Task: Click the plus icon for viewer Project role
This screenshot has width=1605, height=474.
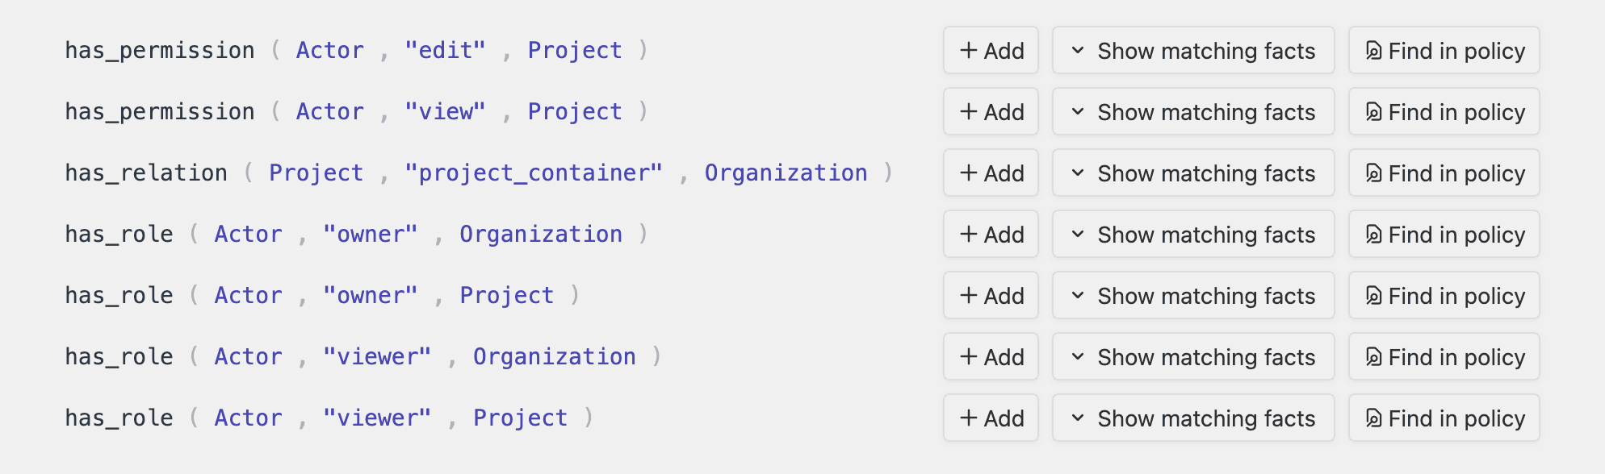Action: pos(969,418)
